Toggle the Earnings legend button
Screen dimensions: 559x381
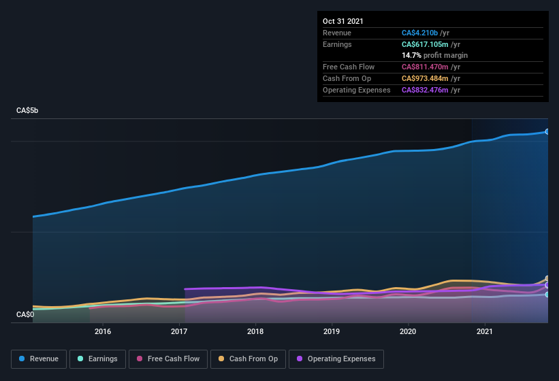pyautogui.click(x=97, y=359)
